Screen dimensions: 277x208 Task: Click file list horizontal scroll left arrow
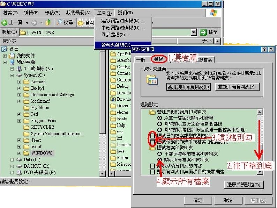point(111,173)
